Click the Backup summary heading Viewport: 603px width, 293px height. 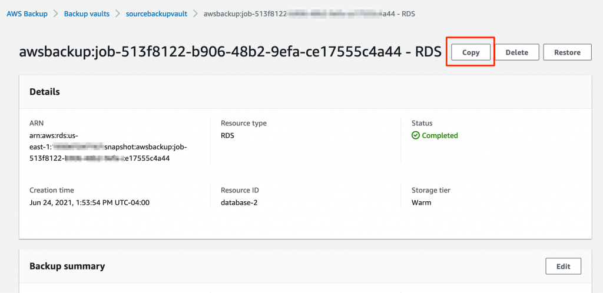pos(67,266)
